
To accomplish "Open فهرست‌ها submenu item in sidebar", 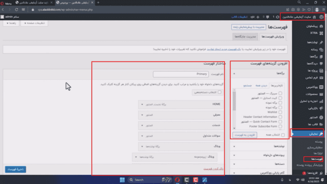I will click(x=317, y=159).
